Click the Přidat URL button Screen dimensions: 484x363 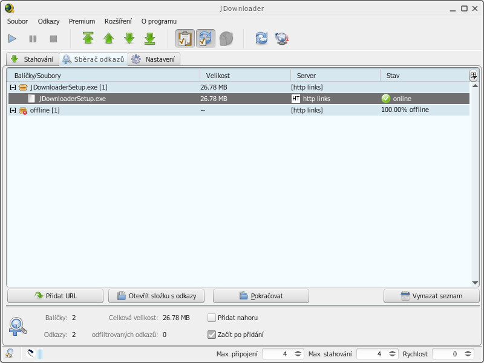(55, 296)
